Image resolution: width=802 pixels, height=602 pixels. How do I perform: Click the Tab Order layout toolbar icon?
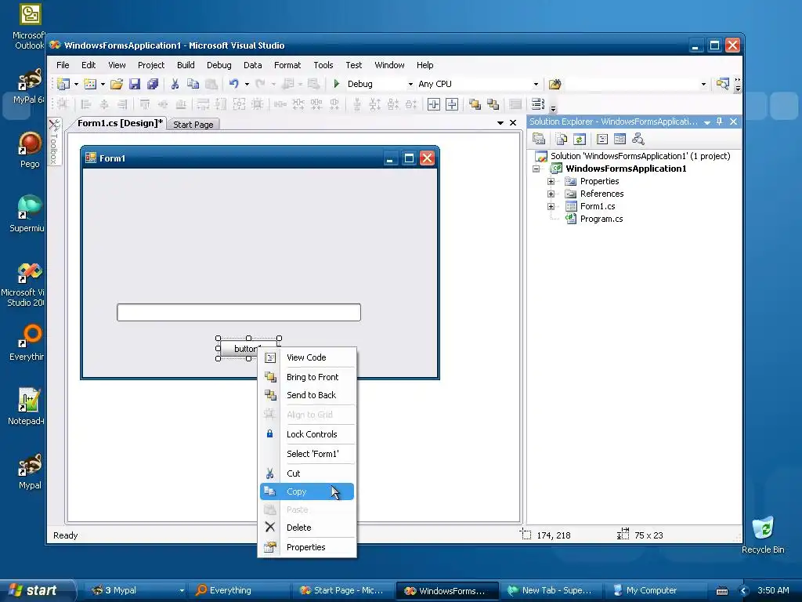[537, 104]
